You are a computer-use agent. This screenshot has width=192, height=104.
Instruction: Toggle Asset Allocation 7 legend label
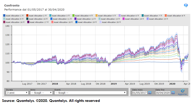[x=152, y=16]
